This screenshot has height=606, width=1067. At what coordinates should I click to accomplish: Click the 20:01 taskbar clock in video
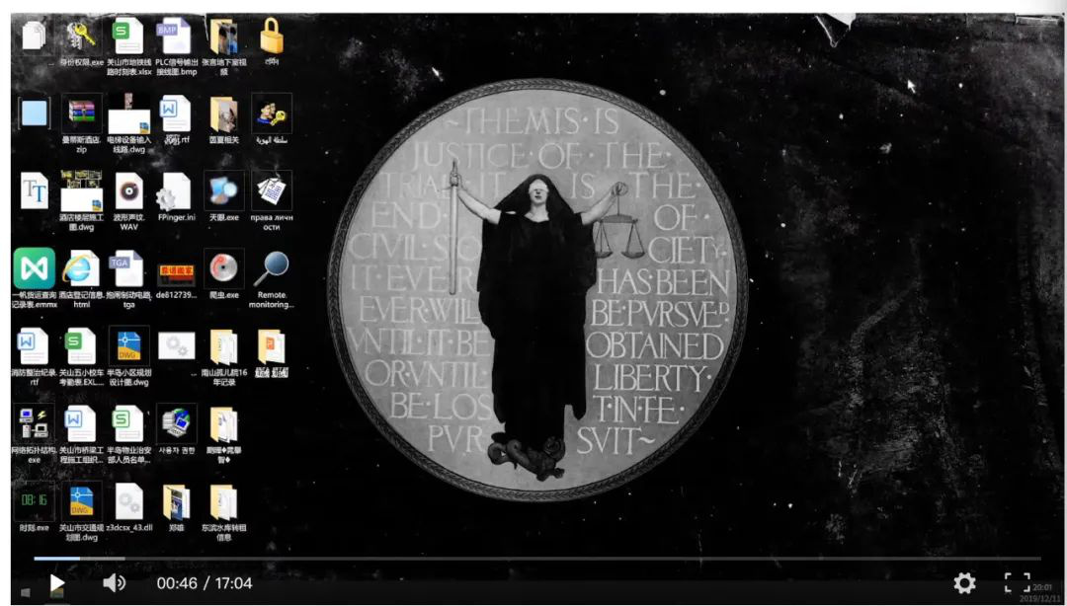[1042, 587]
